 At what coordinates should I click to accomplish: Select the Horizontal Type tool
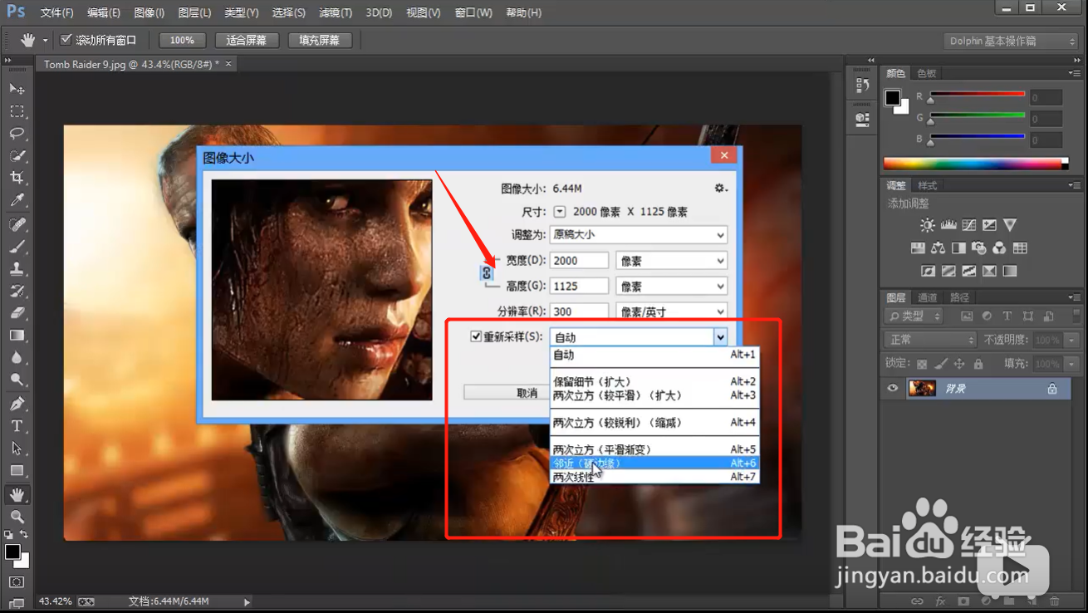tap(17, 426)
